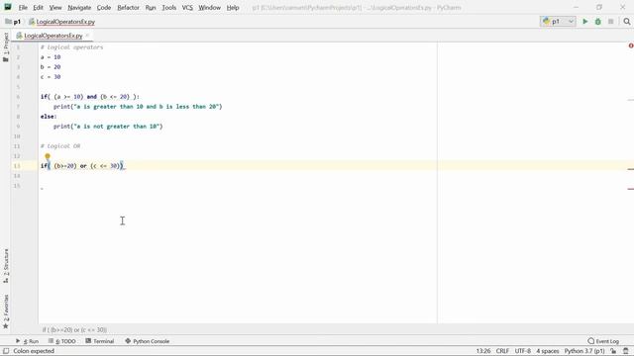Click gutter line number 13
The image size is (634, 356).
[17, 166]
